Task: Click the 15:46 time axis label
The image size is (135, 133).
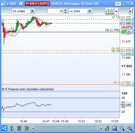Action: [24, 121]
